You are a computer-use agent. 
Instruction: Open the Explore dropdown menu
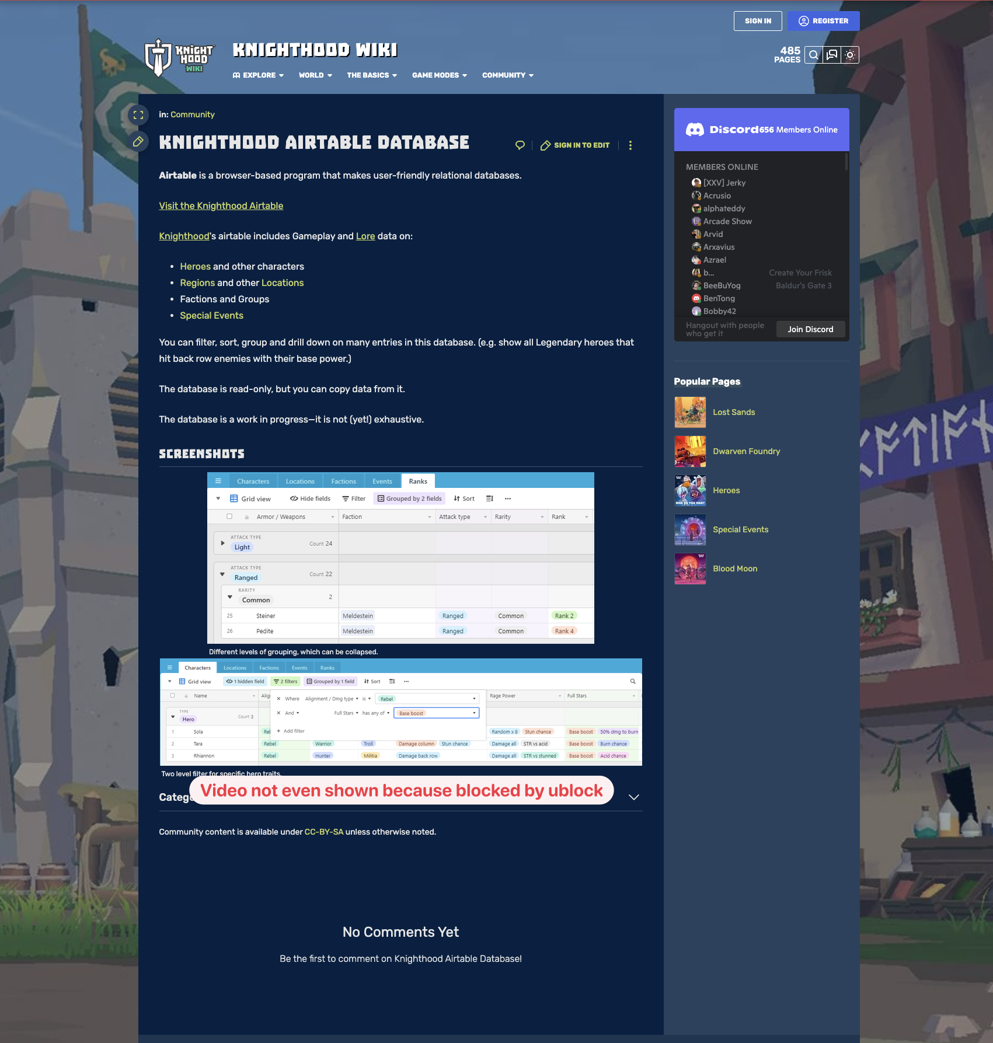(x=258, y=75)
